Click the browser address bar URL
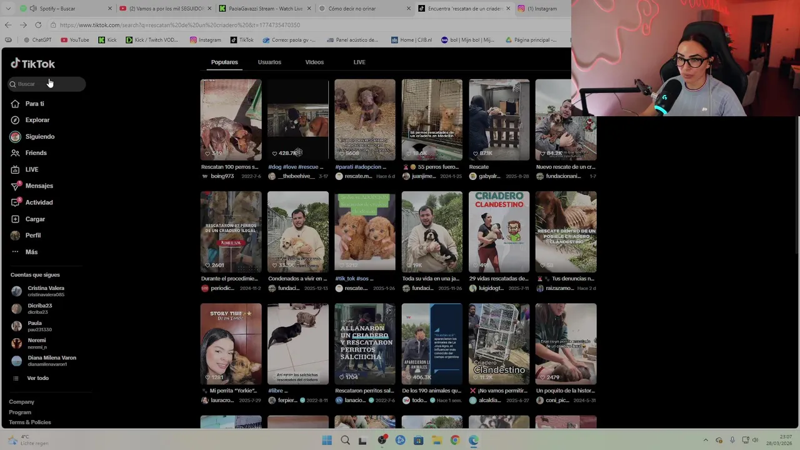This screenshot has width=800, height=450. (180, 25)
